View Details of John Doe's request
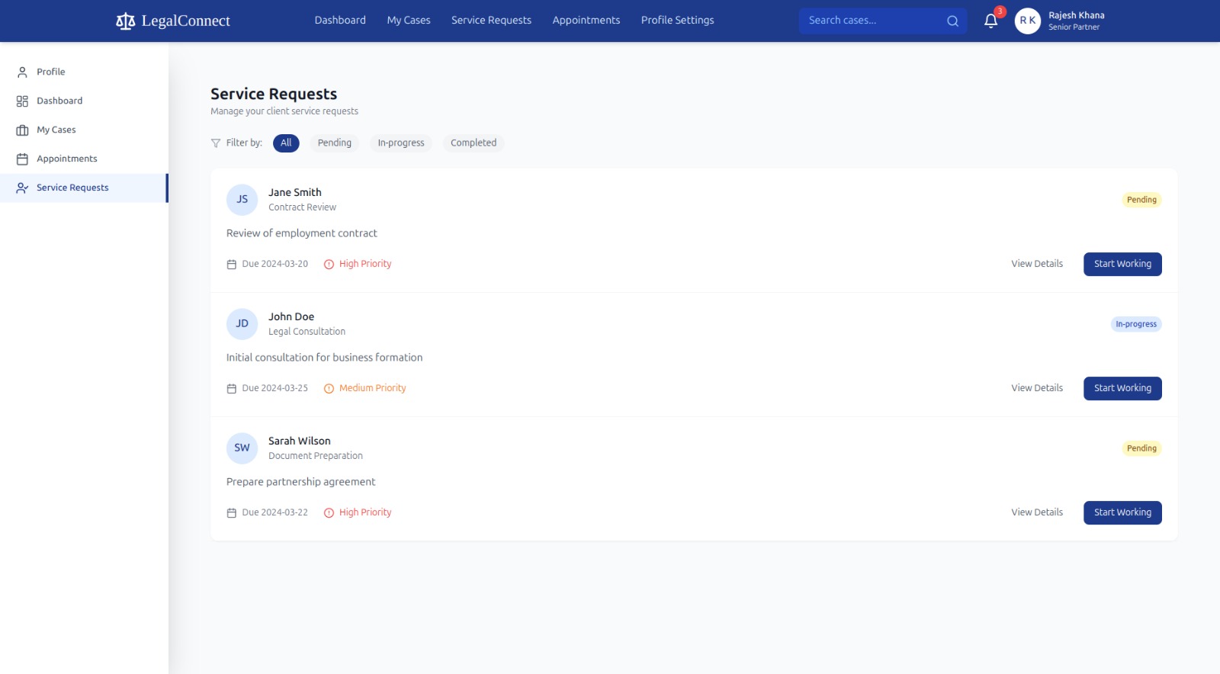 [1037, 388]
